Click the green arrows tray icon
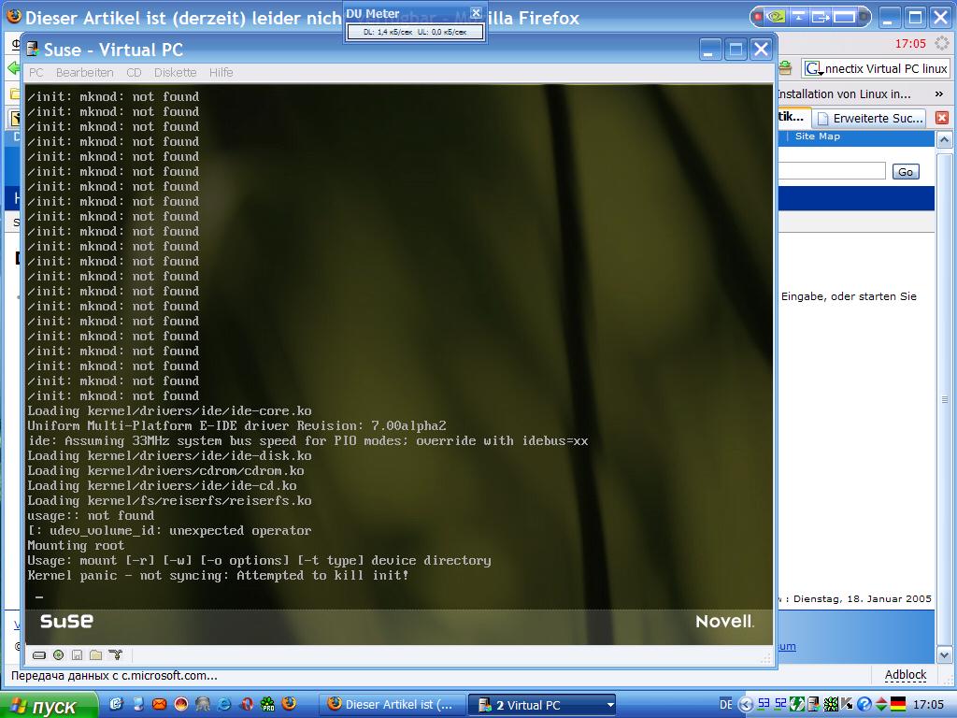957x718 pixels. pyautogui.click(x=797, y=704)
